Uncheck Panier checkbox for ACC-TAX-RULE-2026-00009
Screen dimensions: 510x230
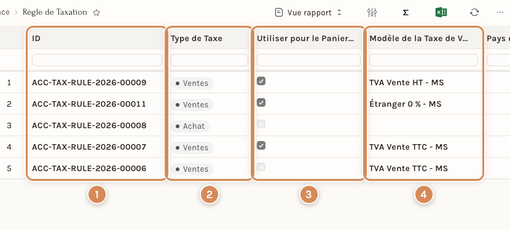click(261, 81)
